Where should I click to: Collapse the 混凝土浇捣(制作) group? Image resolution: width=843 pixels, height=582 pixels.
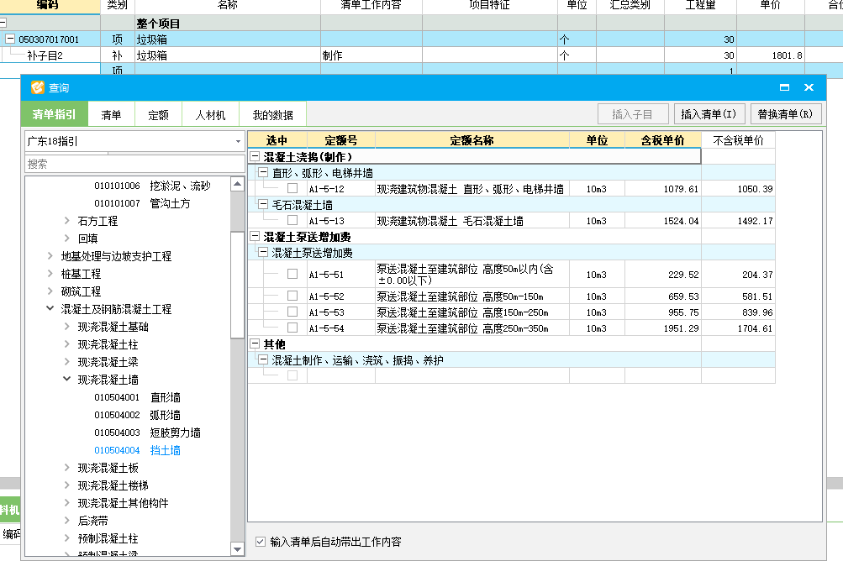pyautogui.click(x=255, y=156)
